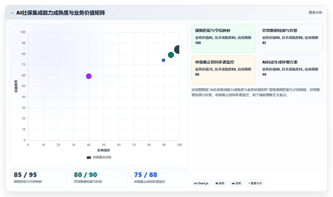The width and height of the screenshot is (333, 197).
Task: Click the 业务价值80 detail text
Action: [290, 40]
